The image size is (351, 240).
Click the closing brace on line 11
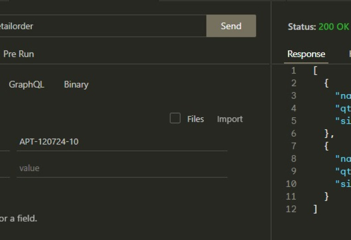[327, 197]
